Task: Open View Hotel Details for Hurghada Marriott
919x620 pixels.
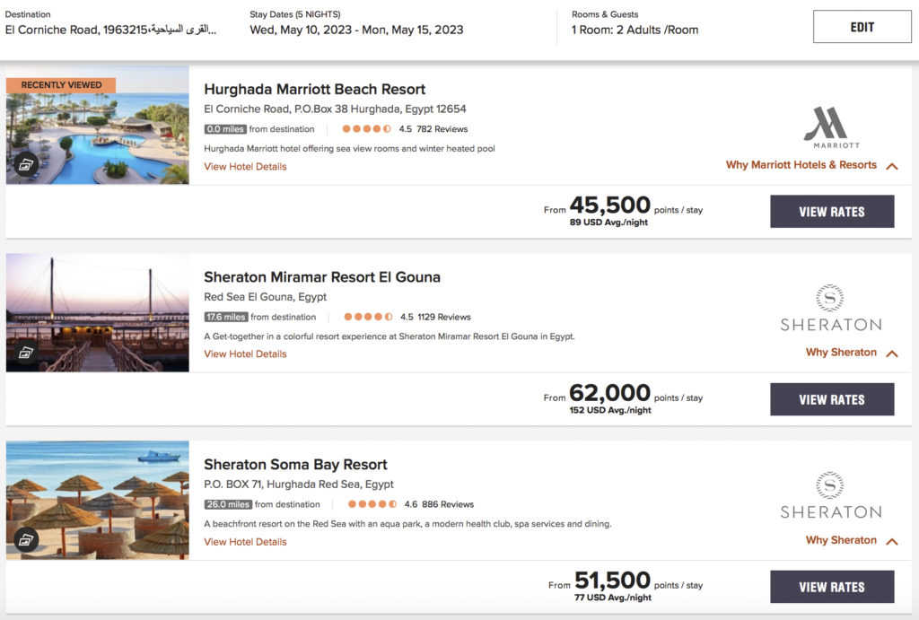Action: point(245,167)
